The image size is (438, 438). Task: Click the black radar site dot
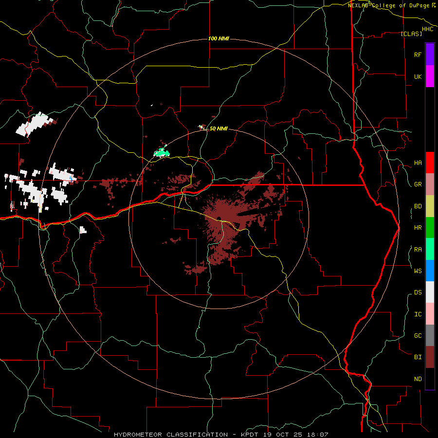click(219, 219)
